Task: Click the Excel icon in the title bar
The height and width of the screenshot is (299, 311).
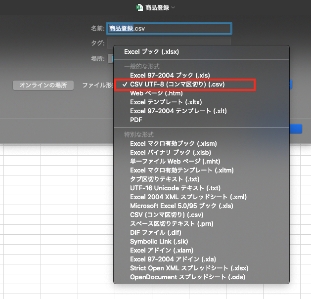Action: [139, 7]
